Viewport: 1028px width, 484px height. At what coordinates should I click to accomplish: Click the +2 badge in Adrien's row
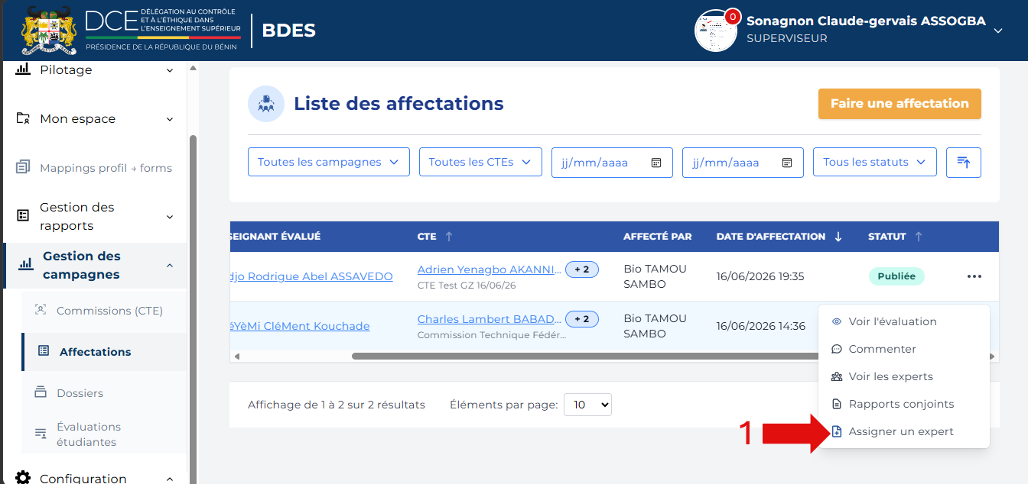click(582, 269)
